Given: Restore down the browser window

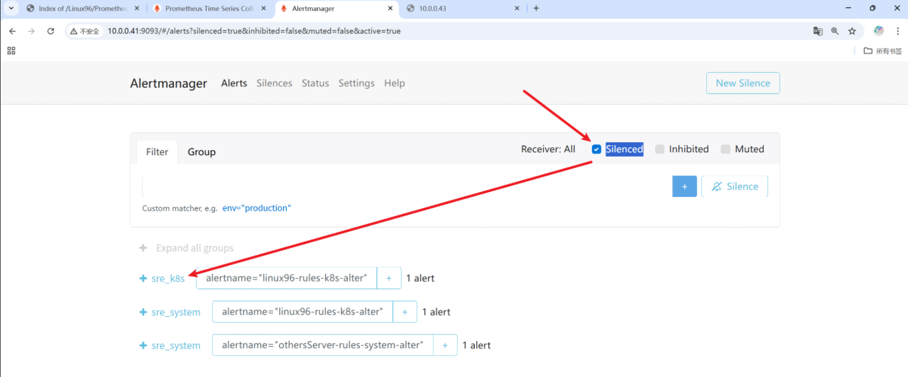Looking at the screenshot, I should coord(873,8).
